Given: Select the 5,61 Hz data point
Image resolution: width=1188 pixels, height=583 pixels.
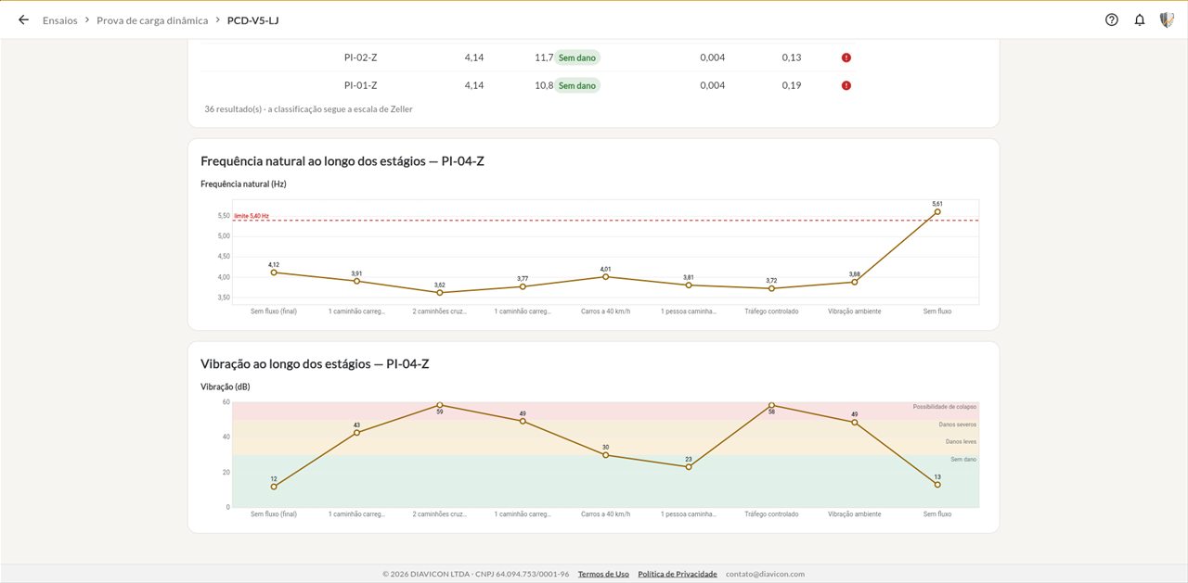Looking at the screenshot, I should point(937,211).
